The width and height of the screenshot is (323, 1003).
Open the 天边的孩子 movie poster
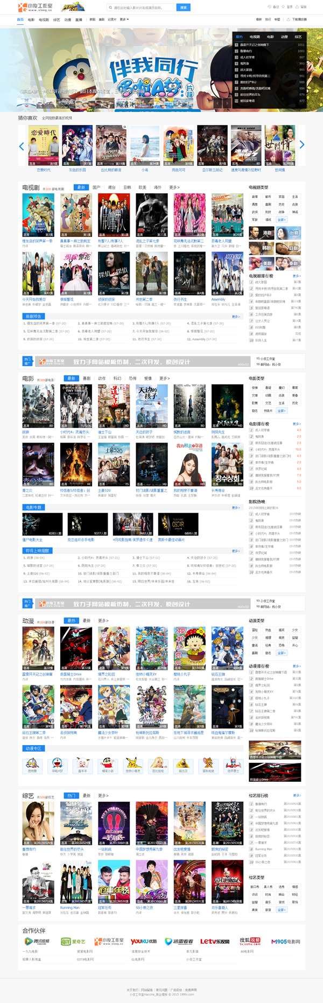click(x=151, y=406)
